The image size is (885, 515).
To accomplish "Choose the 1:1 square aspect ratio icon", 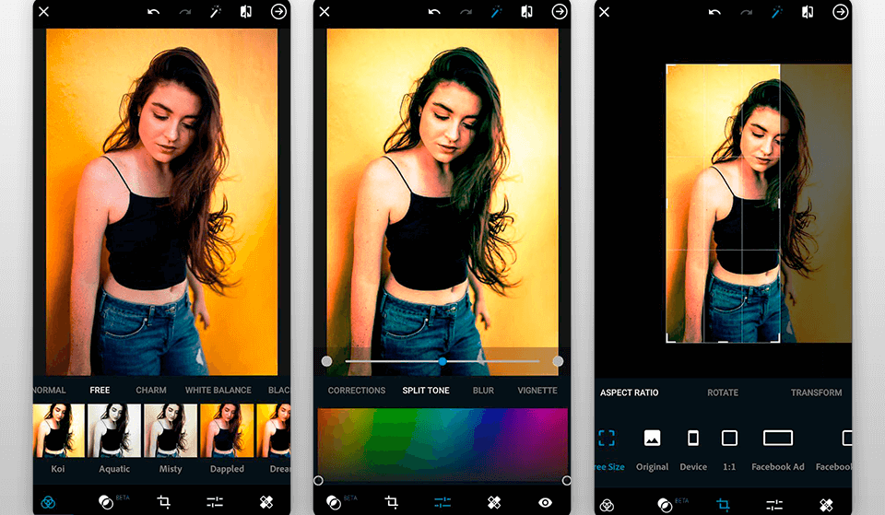I will [729, 439].
